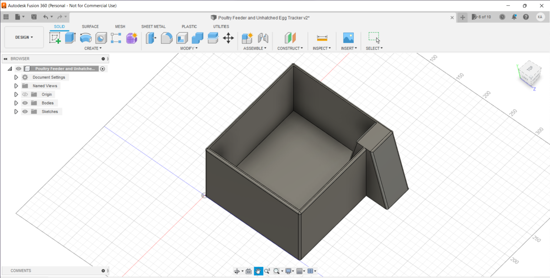Open the ASSEMBLE menu label
The width and height of the screenshot is (550, 278).
click(254, 48)
